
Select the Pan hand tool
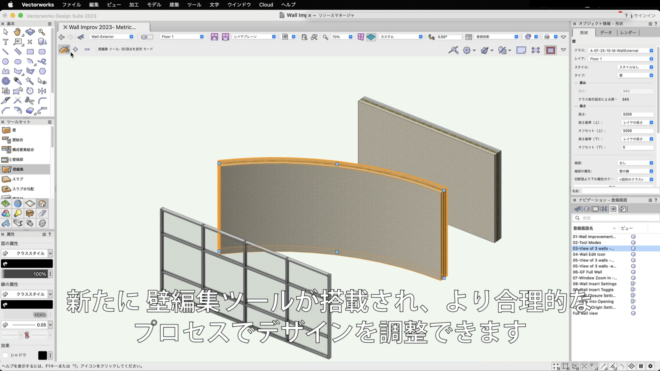pos(17,32)
